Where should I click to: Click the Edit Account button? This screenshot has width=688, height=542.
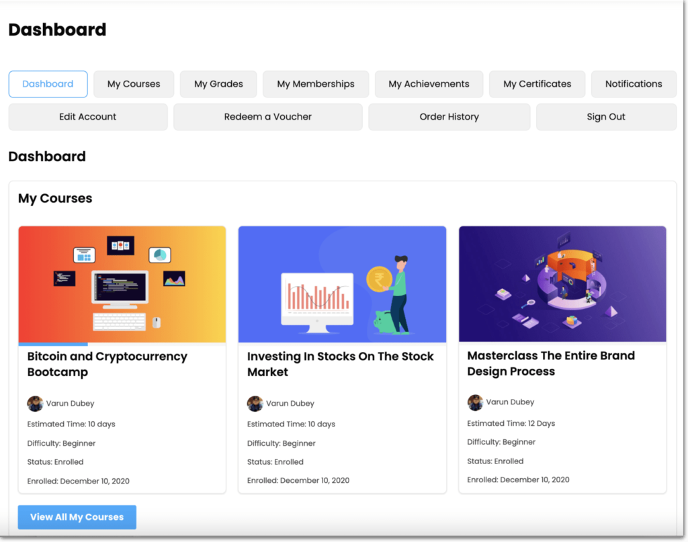coord(88,117)
